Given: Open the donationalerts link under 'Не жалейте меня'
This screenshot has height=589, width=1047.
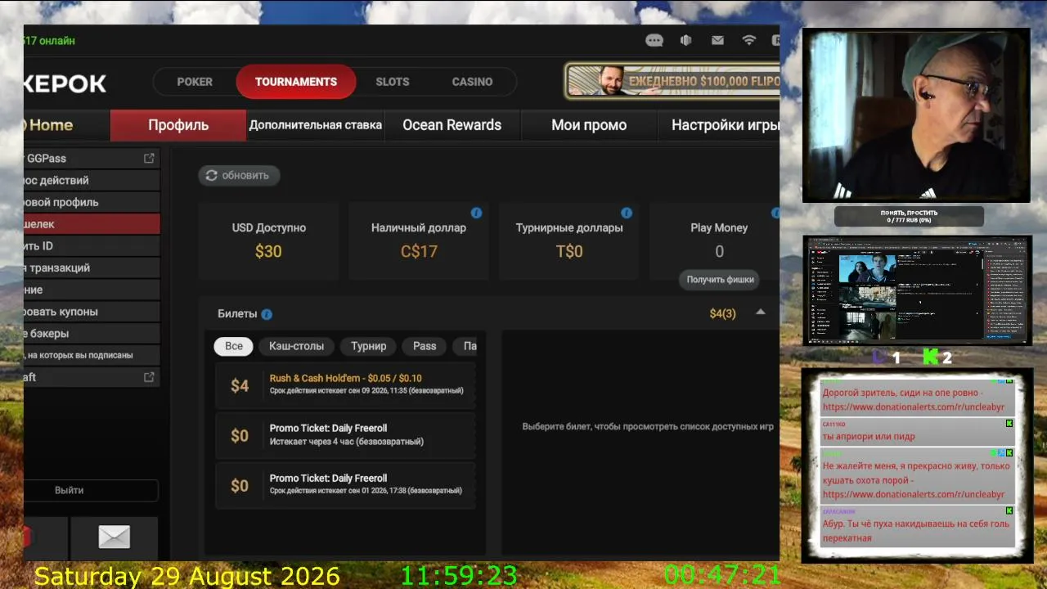Looking at the screenshot, I should tap(914, 494).
